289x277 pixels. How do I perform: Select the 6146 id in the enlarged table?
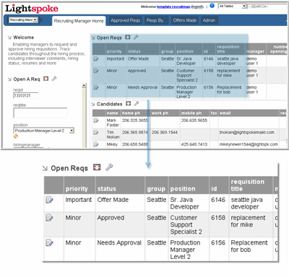(x=218, y=200)
